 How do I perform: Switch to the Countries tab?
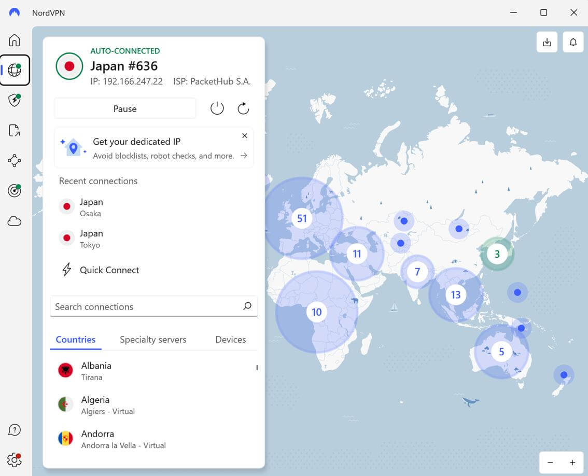pos(75,340)
